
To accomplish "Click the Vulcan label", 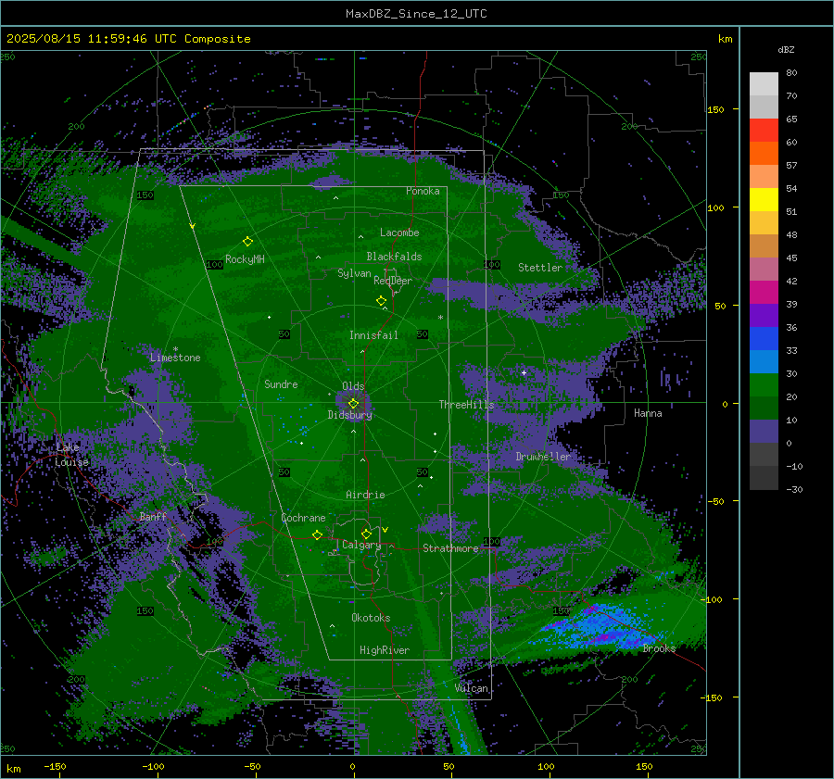I will [x=472, y=688].
